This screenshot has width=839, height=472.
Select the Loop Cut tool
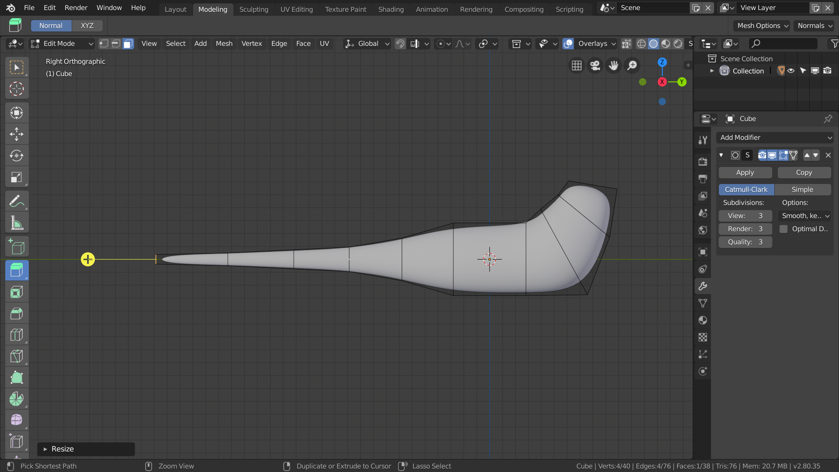(x=17, y=335)
